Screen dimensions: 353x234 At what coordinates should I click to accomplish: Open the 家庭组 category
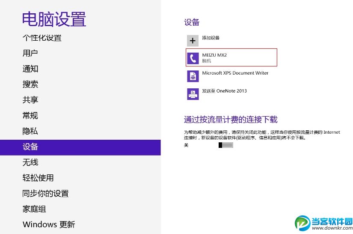[x=34, y=209]
